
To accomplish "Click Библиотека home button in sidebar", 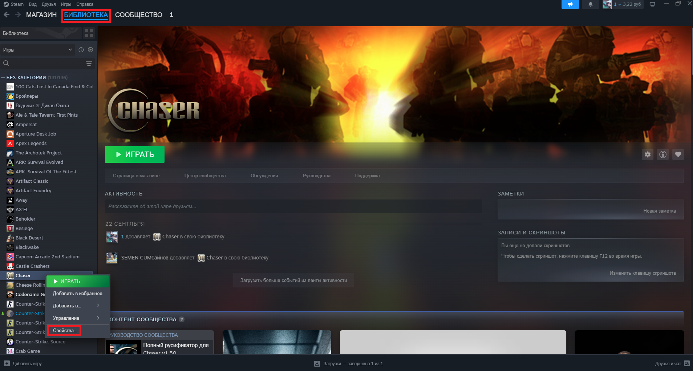I will click(x=41, y=33).
